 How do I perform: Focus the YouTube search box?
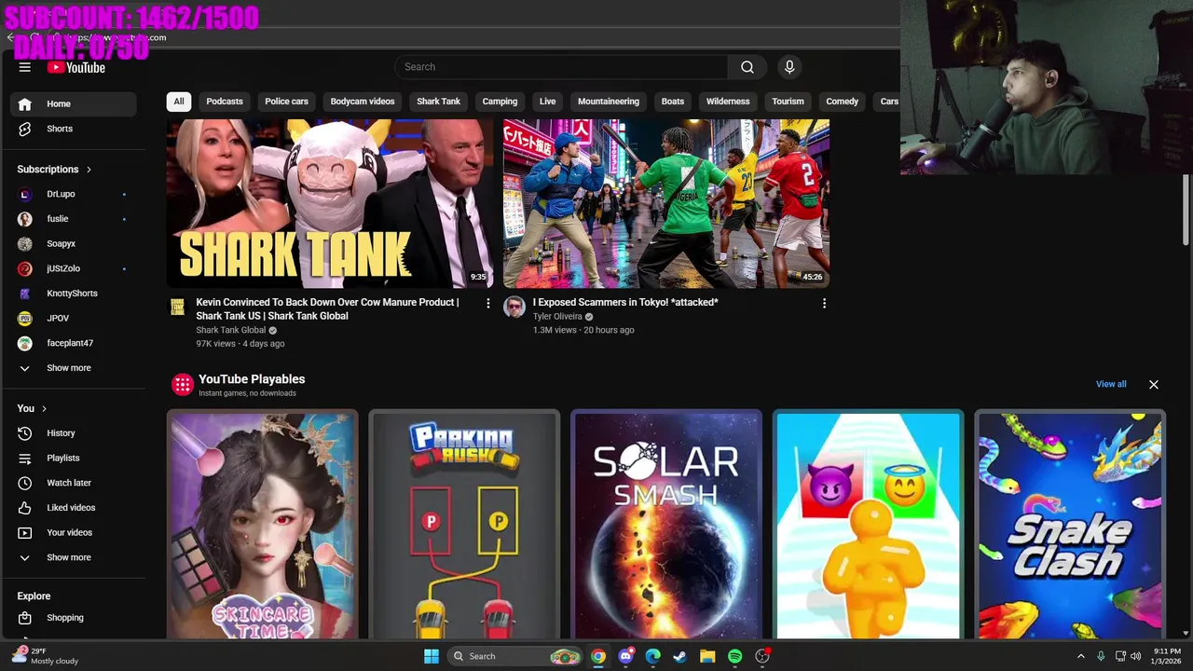pyautogui.click(x=561, y=67)
